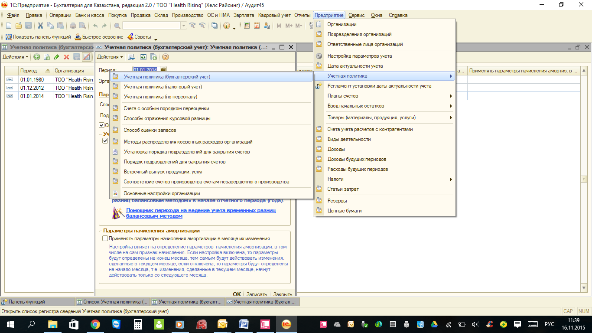
Task: Click the Find in list icon in form
Action: tap(131, 57)
